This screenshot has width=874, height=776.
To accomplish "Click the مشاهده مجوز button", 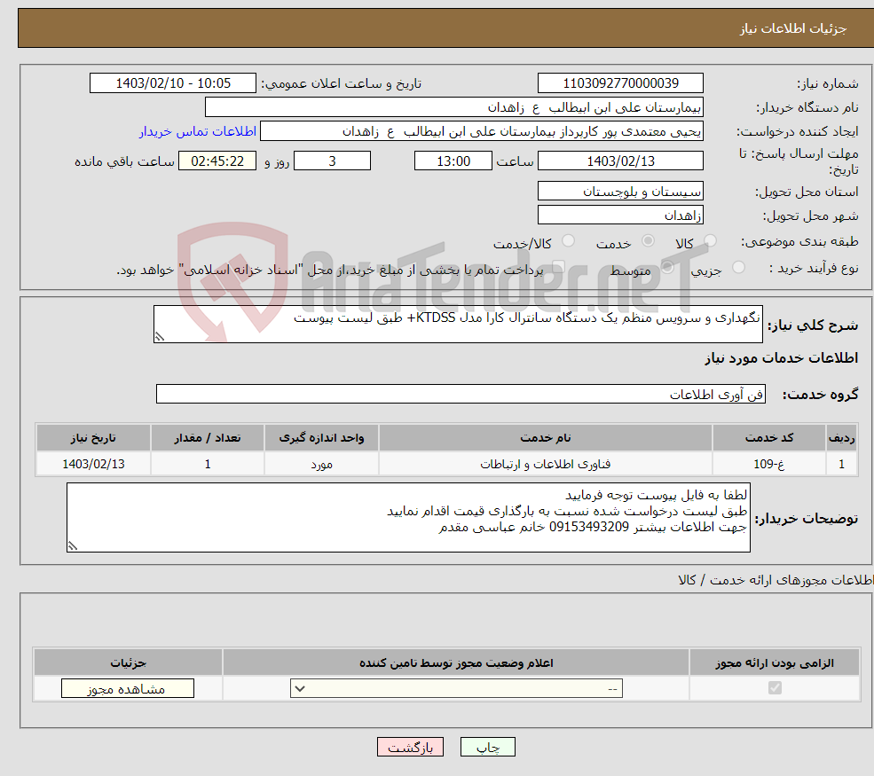I will tap(128, 688).
